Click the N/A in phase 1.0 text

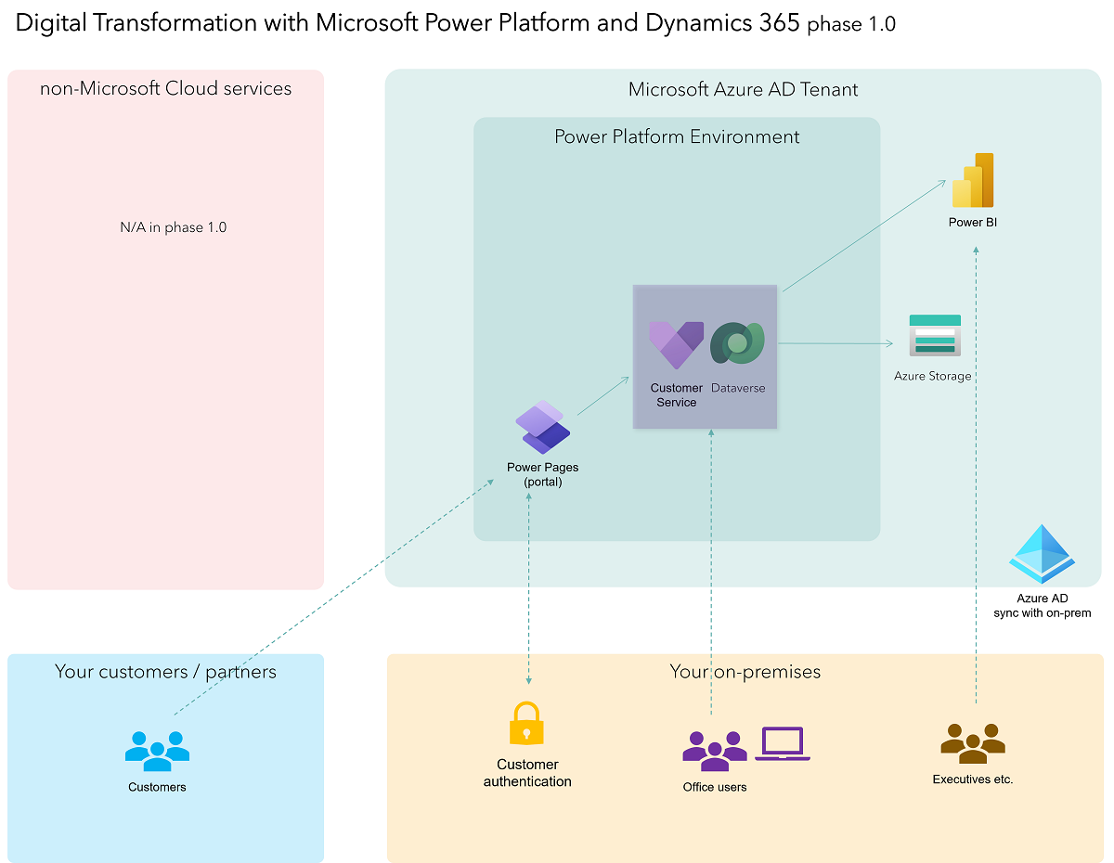coord(173,226)
